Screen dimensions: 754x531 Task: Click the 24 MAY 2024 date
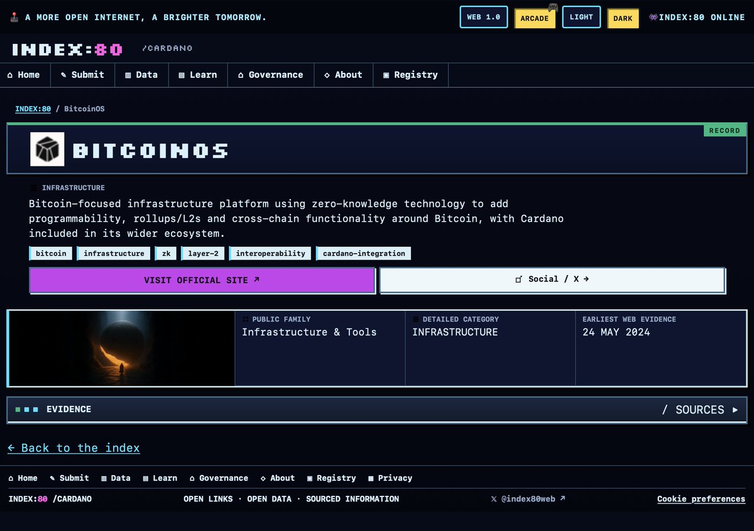(616, 332)
